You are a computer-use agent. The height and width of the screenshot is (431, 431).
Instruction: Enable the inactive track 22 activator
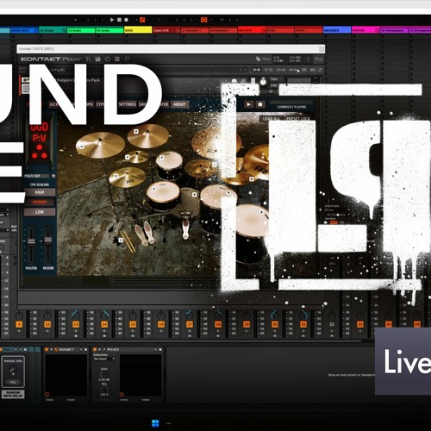[x=332, y=324]
